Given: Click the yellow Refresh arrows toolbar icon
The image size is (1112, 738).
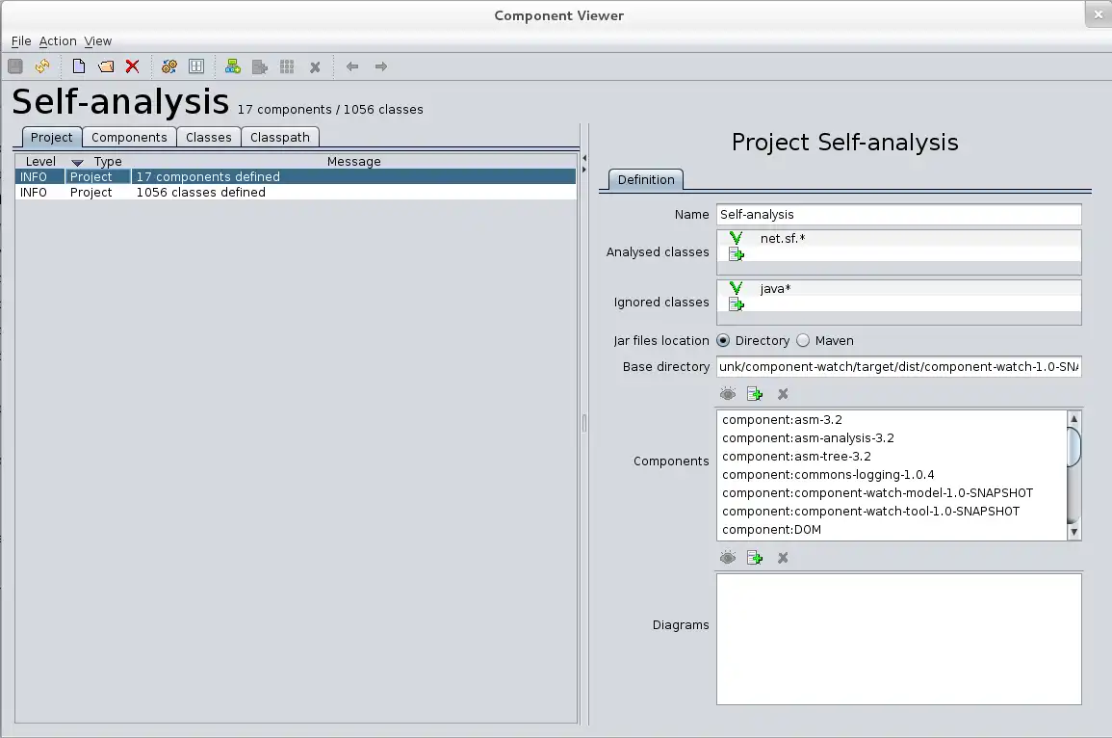Looking at the screenshot, I should point(42,66).
